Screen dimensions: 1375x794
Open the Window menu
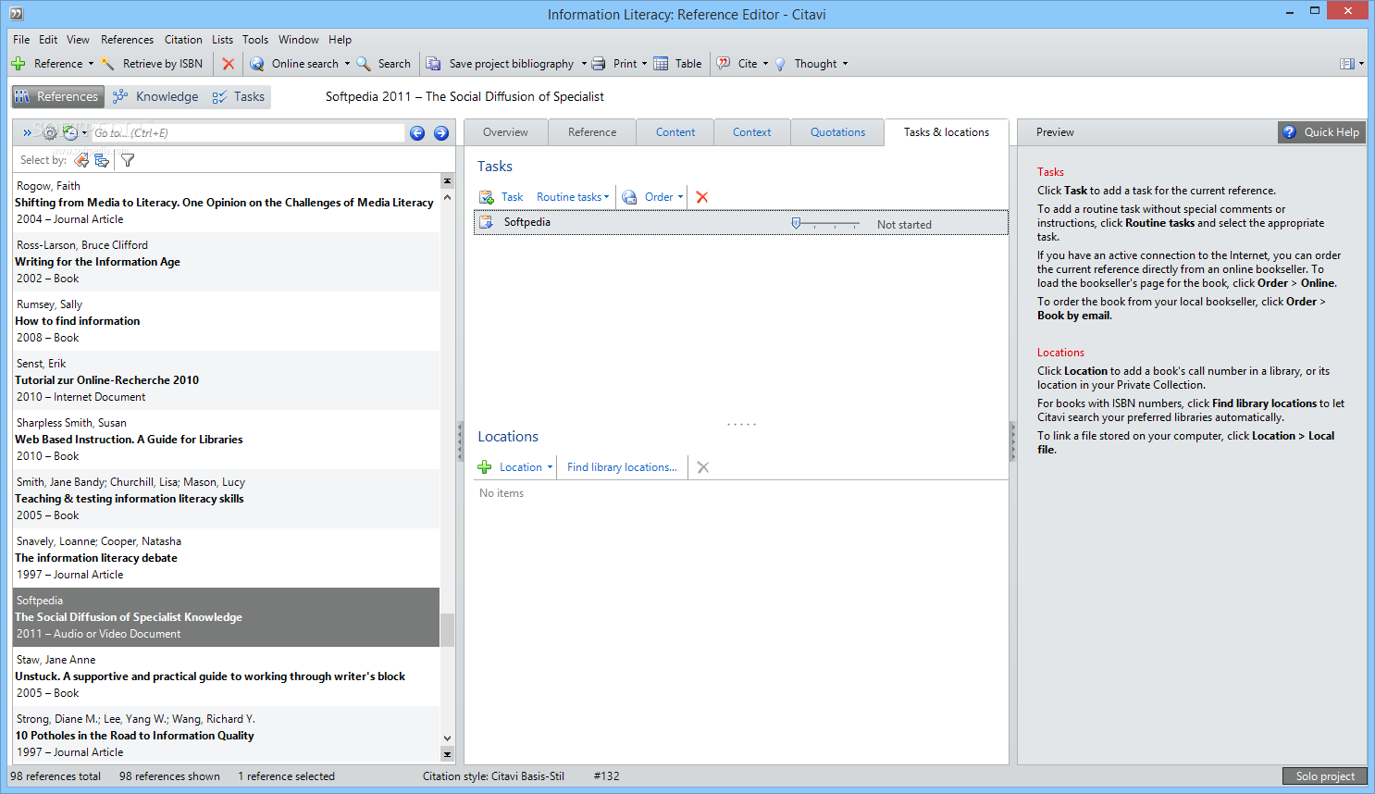(298, 40)
